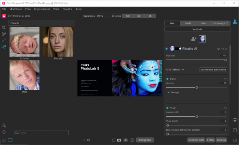Image resolution: width=239 pixels, height=145 pixels.
Task: Click the Resetta tutto button
Action: 196,140
